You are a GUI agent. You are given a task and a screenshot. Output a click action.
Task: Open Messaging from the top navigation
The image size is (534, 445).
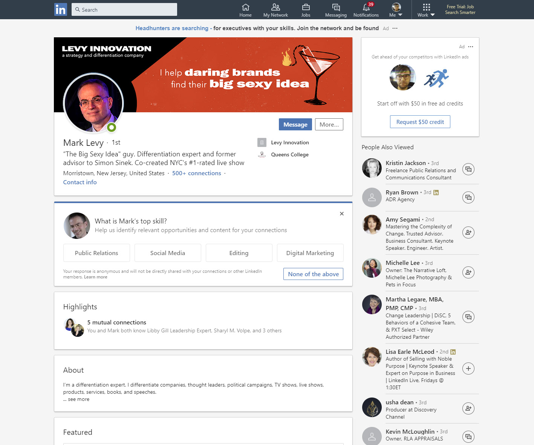[336, 10]
